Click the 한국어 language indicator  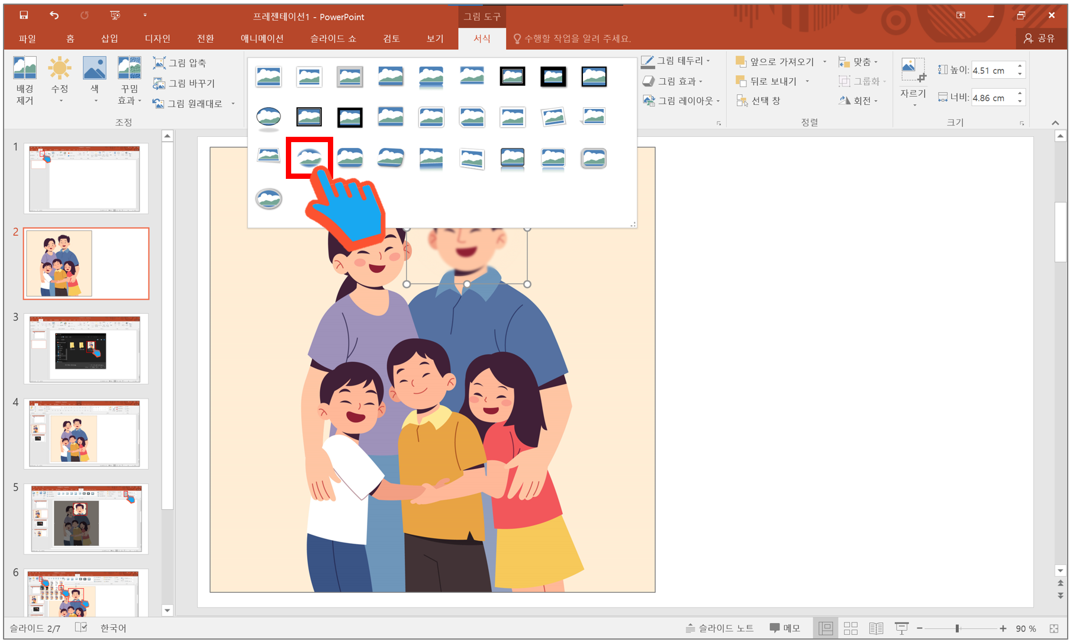[x=113, y=628]
